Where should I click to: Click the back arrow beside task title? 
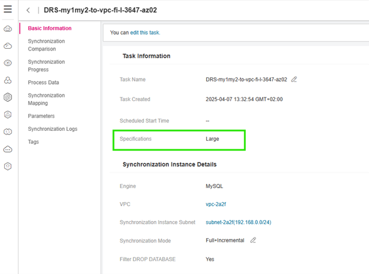pyautogui.click(x=29, y=10)
